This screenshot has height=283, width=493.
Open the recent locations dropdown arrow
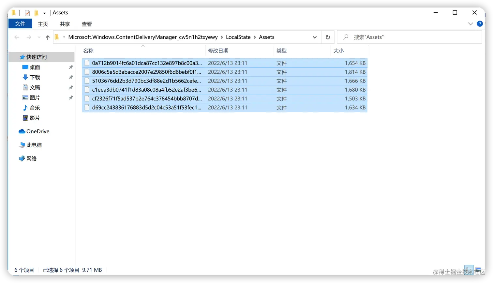pyautogui.click(x=39, y=37)
